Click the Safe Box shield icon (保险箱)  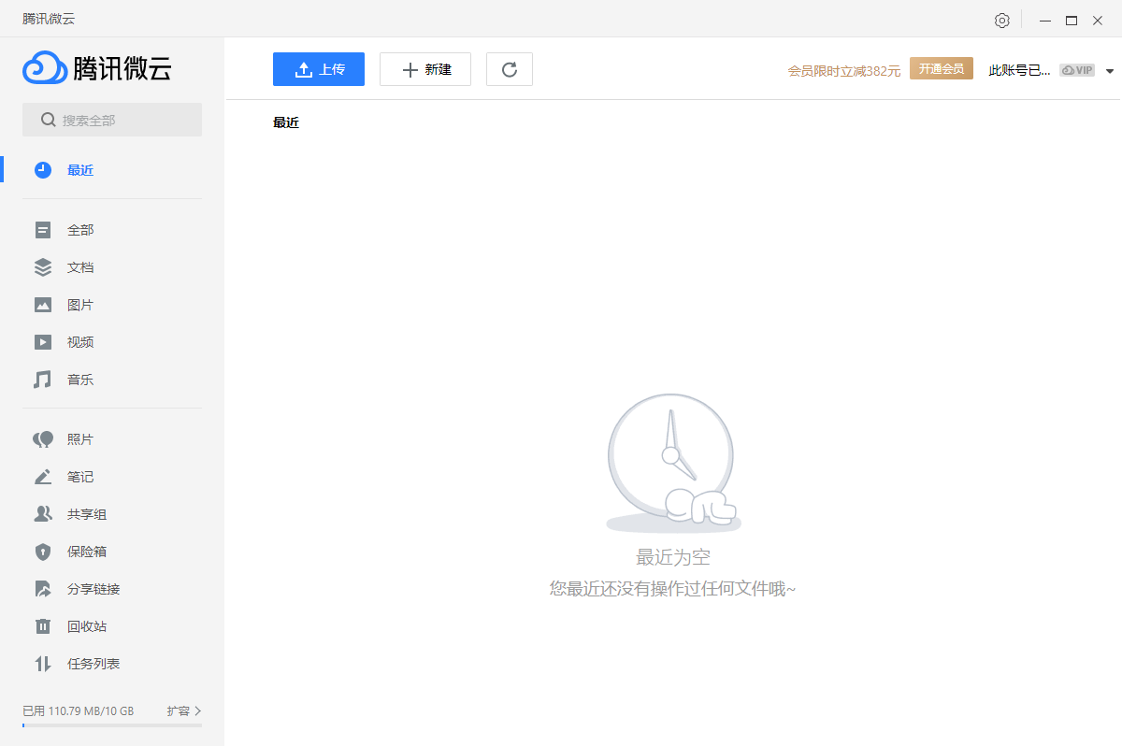point(43,552)
